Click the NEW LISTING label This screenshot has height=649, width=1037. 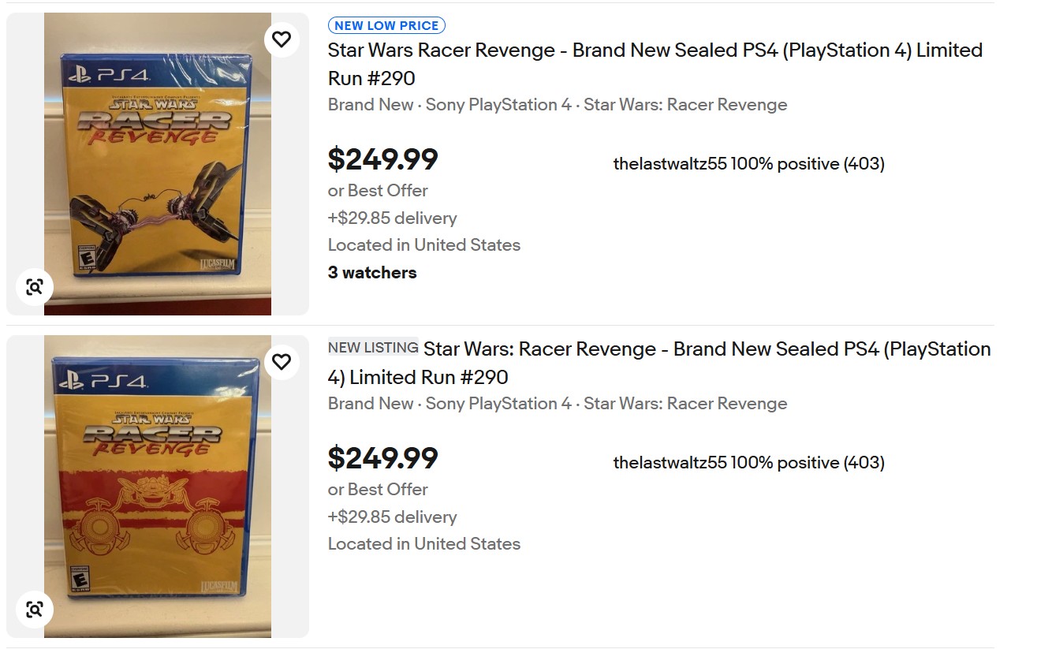point(373,348)
